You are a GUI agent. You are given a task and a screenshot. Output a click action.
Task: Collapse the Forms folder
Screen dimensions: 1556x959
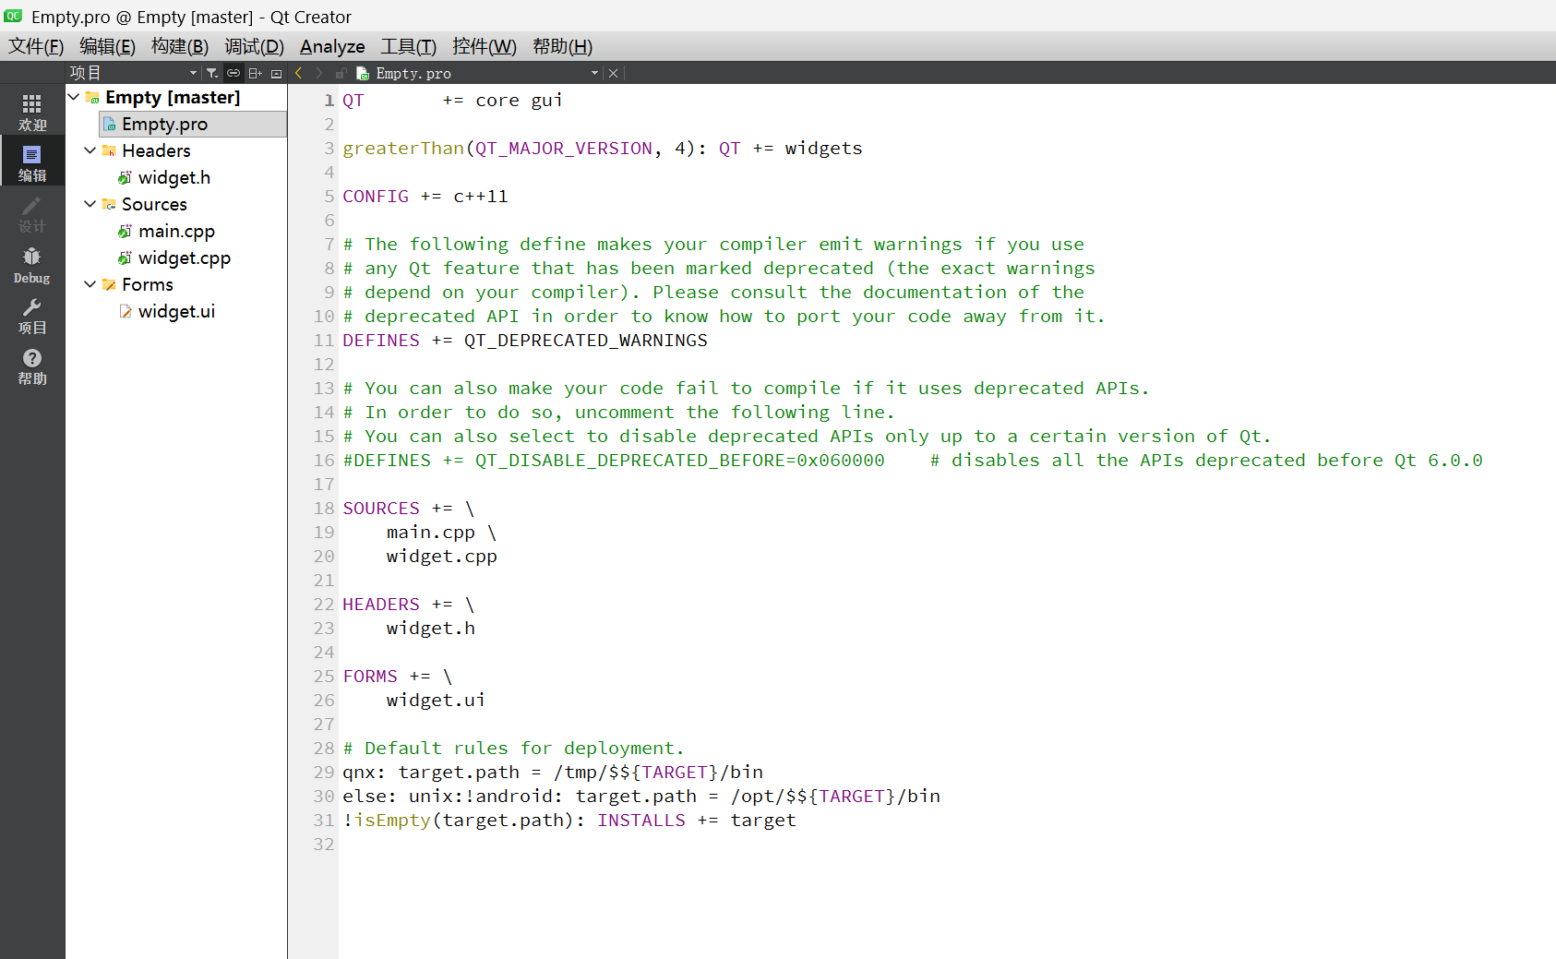click(x=90, y=284)
